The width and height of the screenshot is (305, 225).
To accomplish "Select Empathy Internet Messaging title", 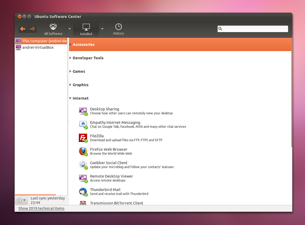I will (x=115, y=123).
